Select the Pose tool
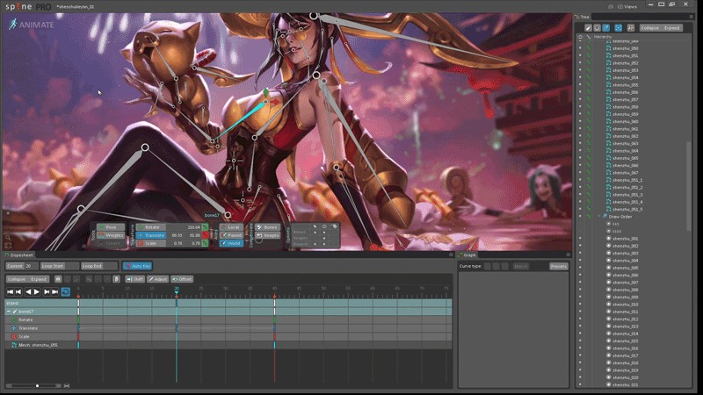The width and height of the screenshot is (703, 395). pos(112,227)
